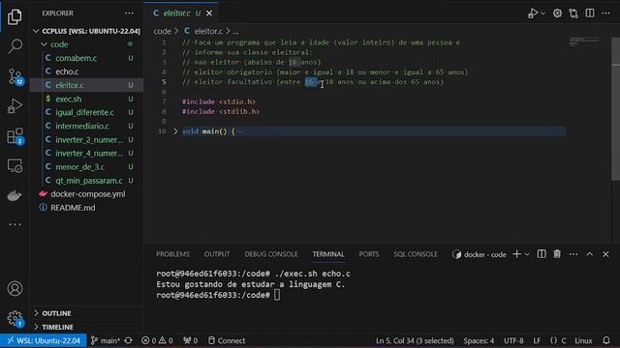Open the Explorer view in activity bar
Image resolution: width=620 pixels, height=348 pixels.
pyautogui.click(x=15, y=16)
